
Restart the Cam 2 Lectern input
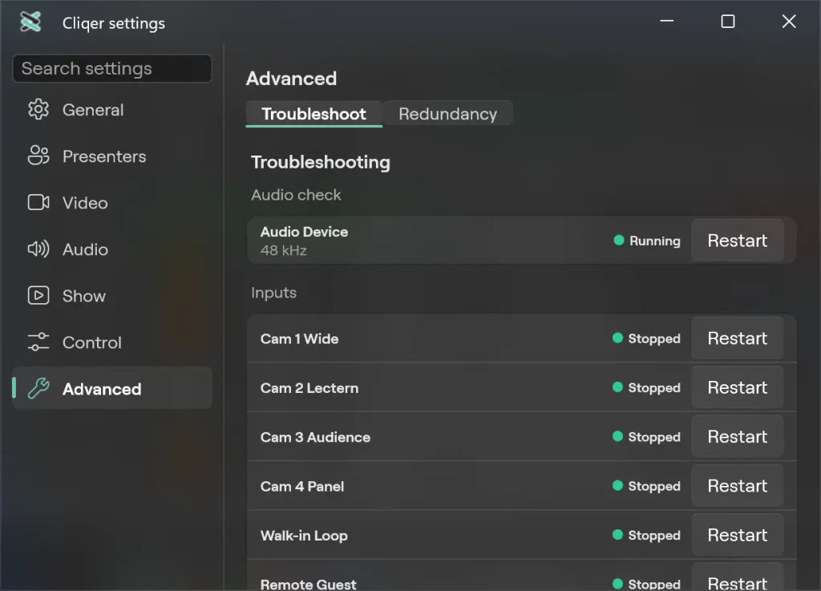[738, 387]
